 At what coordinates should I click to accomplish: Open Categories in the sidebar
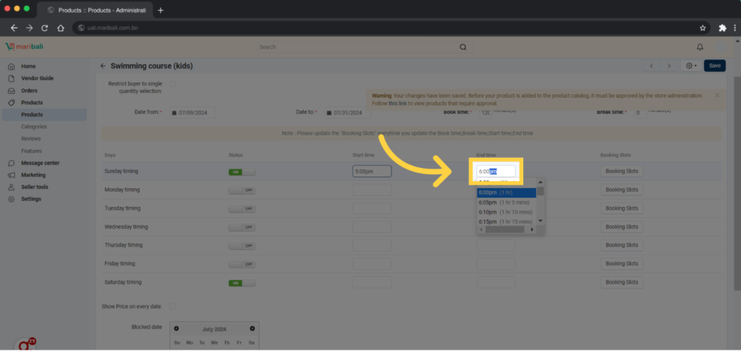click(34, 127)
